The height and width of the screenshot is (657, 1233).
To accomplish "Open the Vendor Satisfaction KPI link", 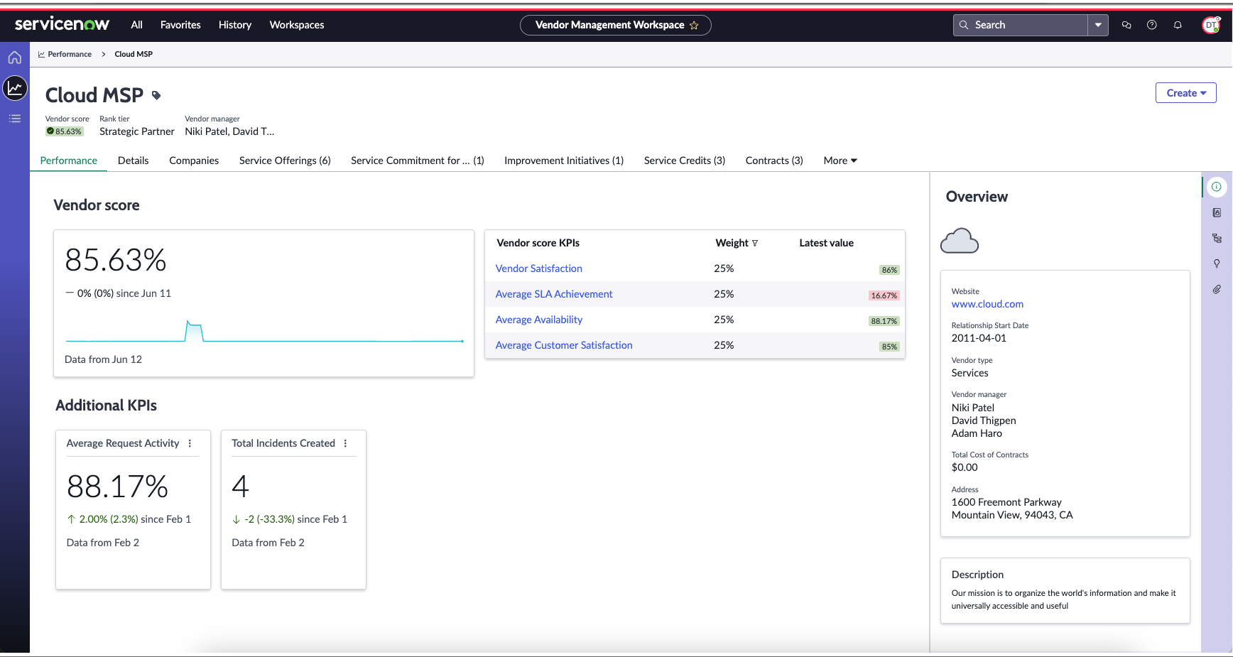I will click(539, 268).
